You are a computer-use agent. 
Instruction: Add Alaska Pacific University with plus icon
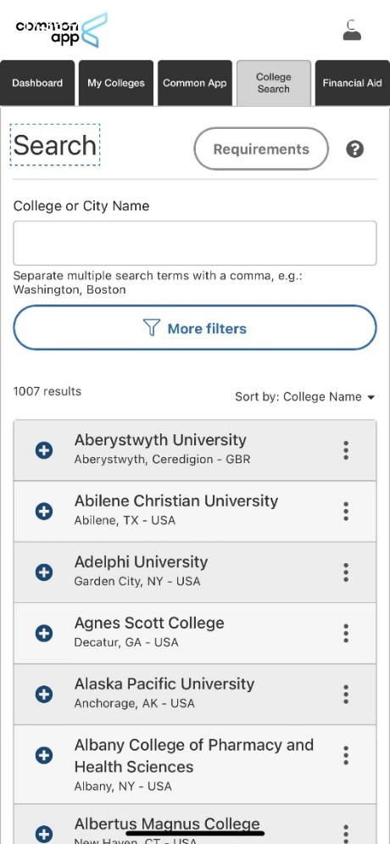pos(44,695)
